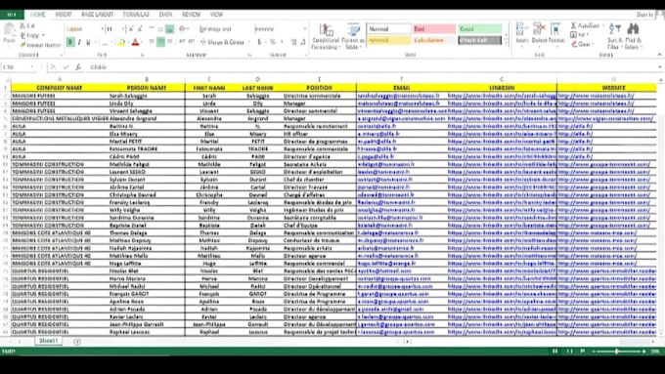Viewport: 665px width, 374px height.
Task: Click the Cut scissors icon
Action: (x=22, y=26)
